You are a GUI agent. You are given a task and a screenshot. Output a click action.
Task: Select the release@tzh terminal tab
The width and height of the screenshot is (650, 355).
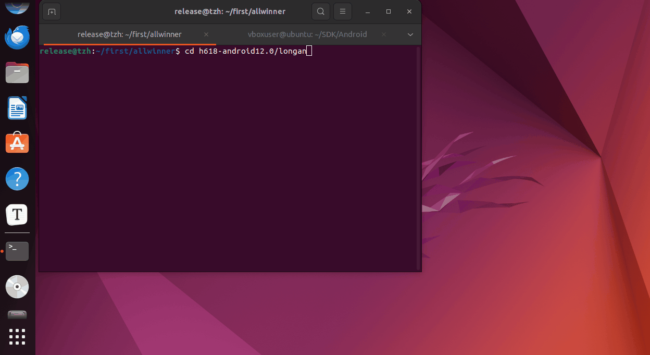click(x=129, y=34)
